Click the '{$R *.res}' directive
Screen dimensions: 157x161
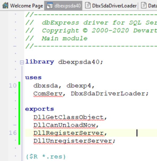(x=46, y=157)
